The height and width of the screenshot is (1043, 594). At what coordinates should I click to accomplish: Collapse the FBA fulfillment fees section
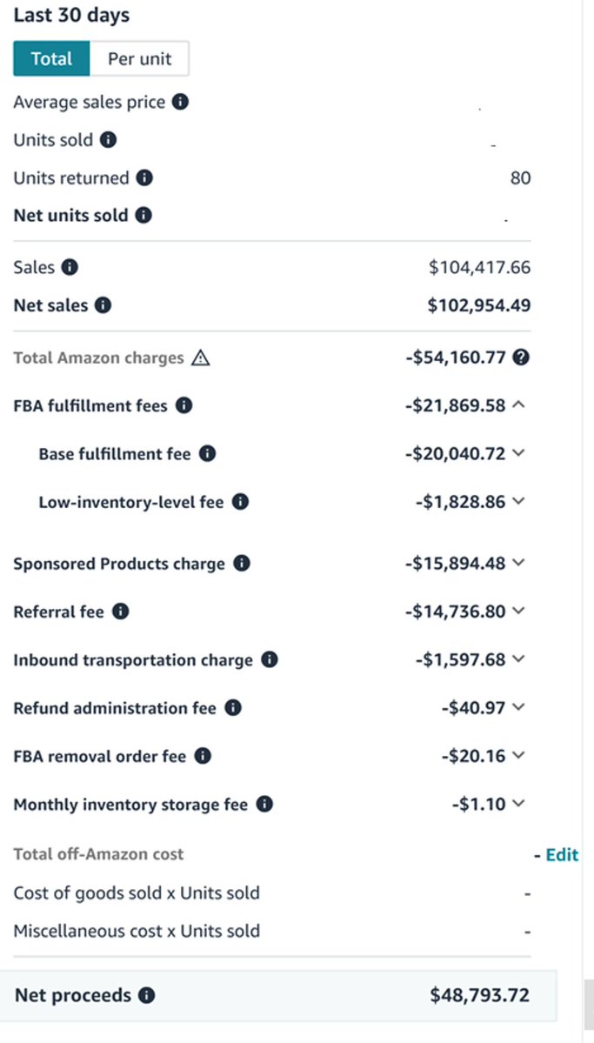tap(519, 405)
